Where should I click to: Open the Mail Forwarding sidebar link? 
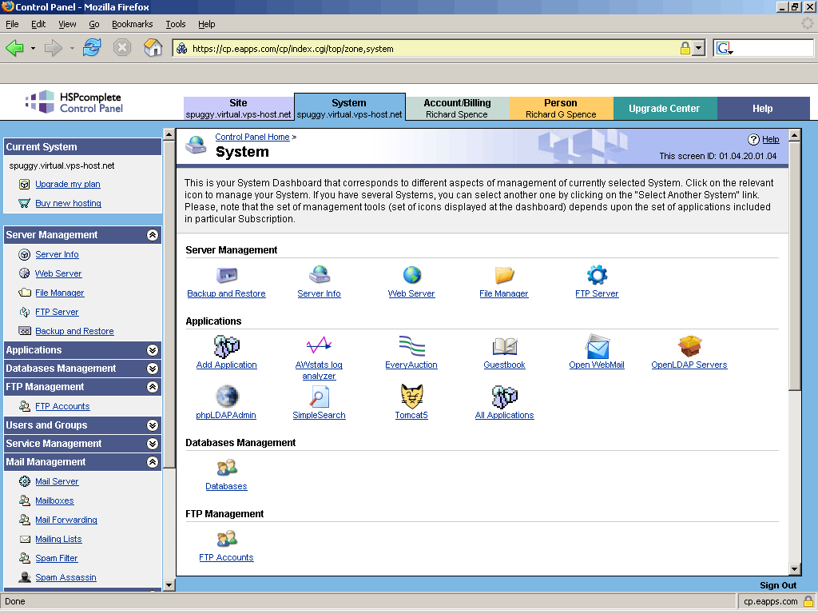point(66,520)
